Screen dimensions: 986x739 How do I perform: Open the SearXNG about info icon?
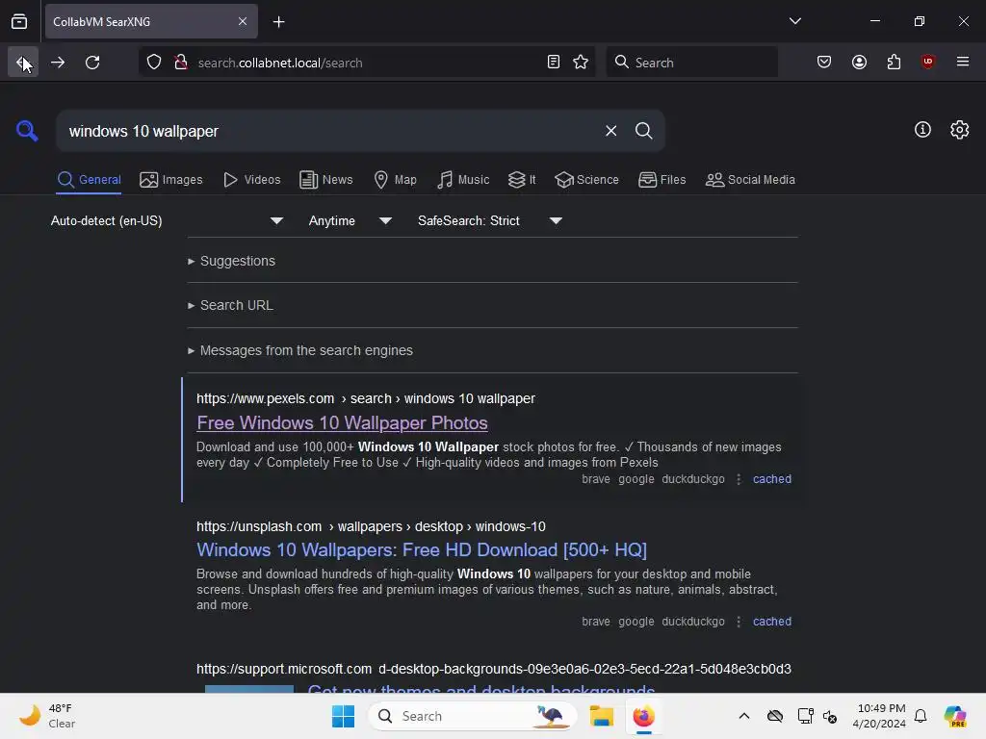coord(922,130)
